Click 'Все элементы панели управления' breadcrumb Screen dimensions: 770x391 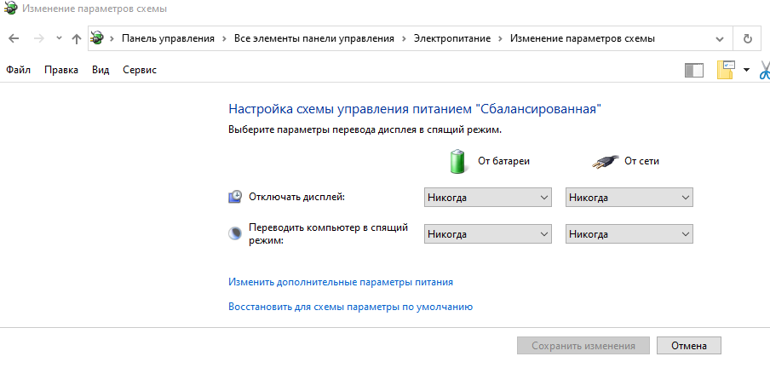click(313, 38)
